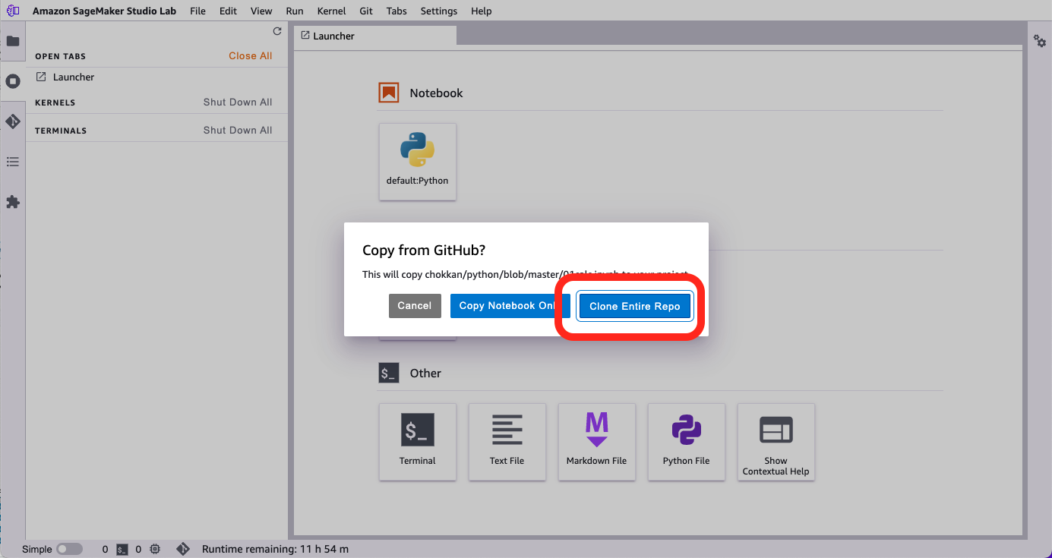Open the Kernel menu

click(331, 11)
